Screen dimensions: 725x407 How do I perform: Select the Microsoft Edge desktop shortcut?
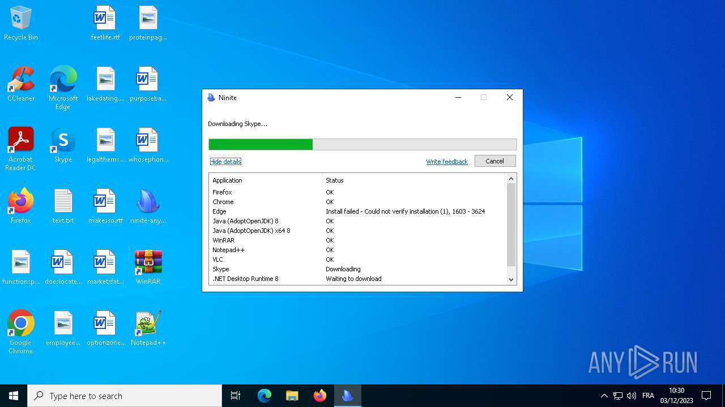(63, 88)
